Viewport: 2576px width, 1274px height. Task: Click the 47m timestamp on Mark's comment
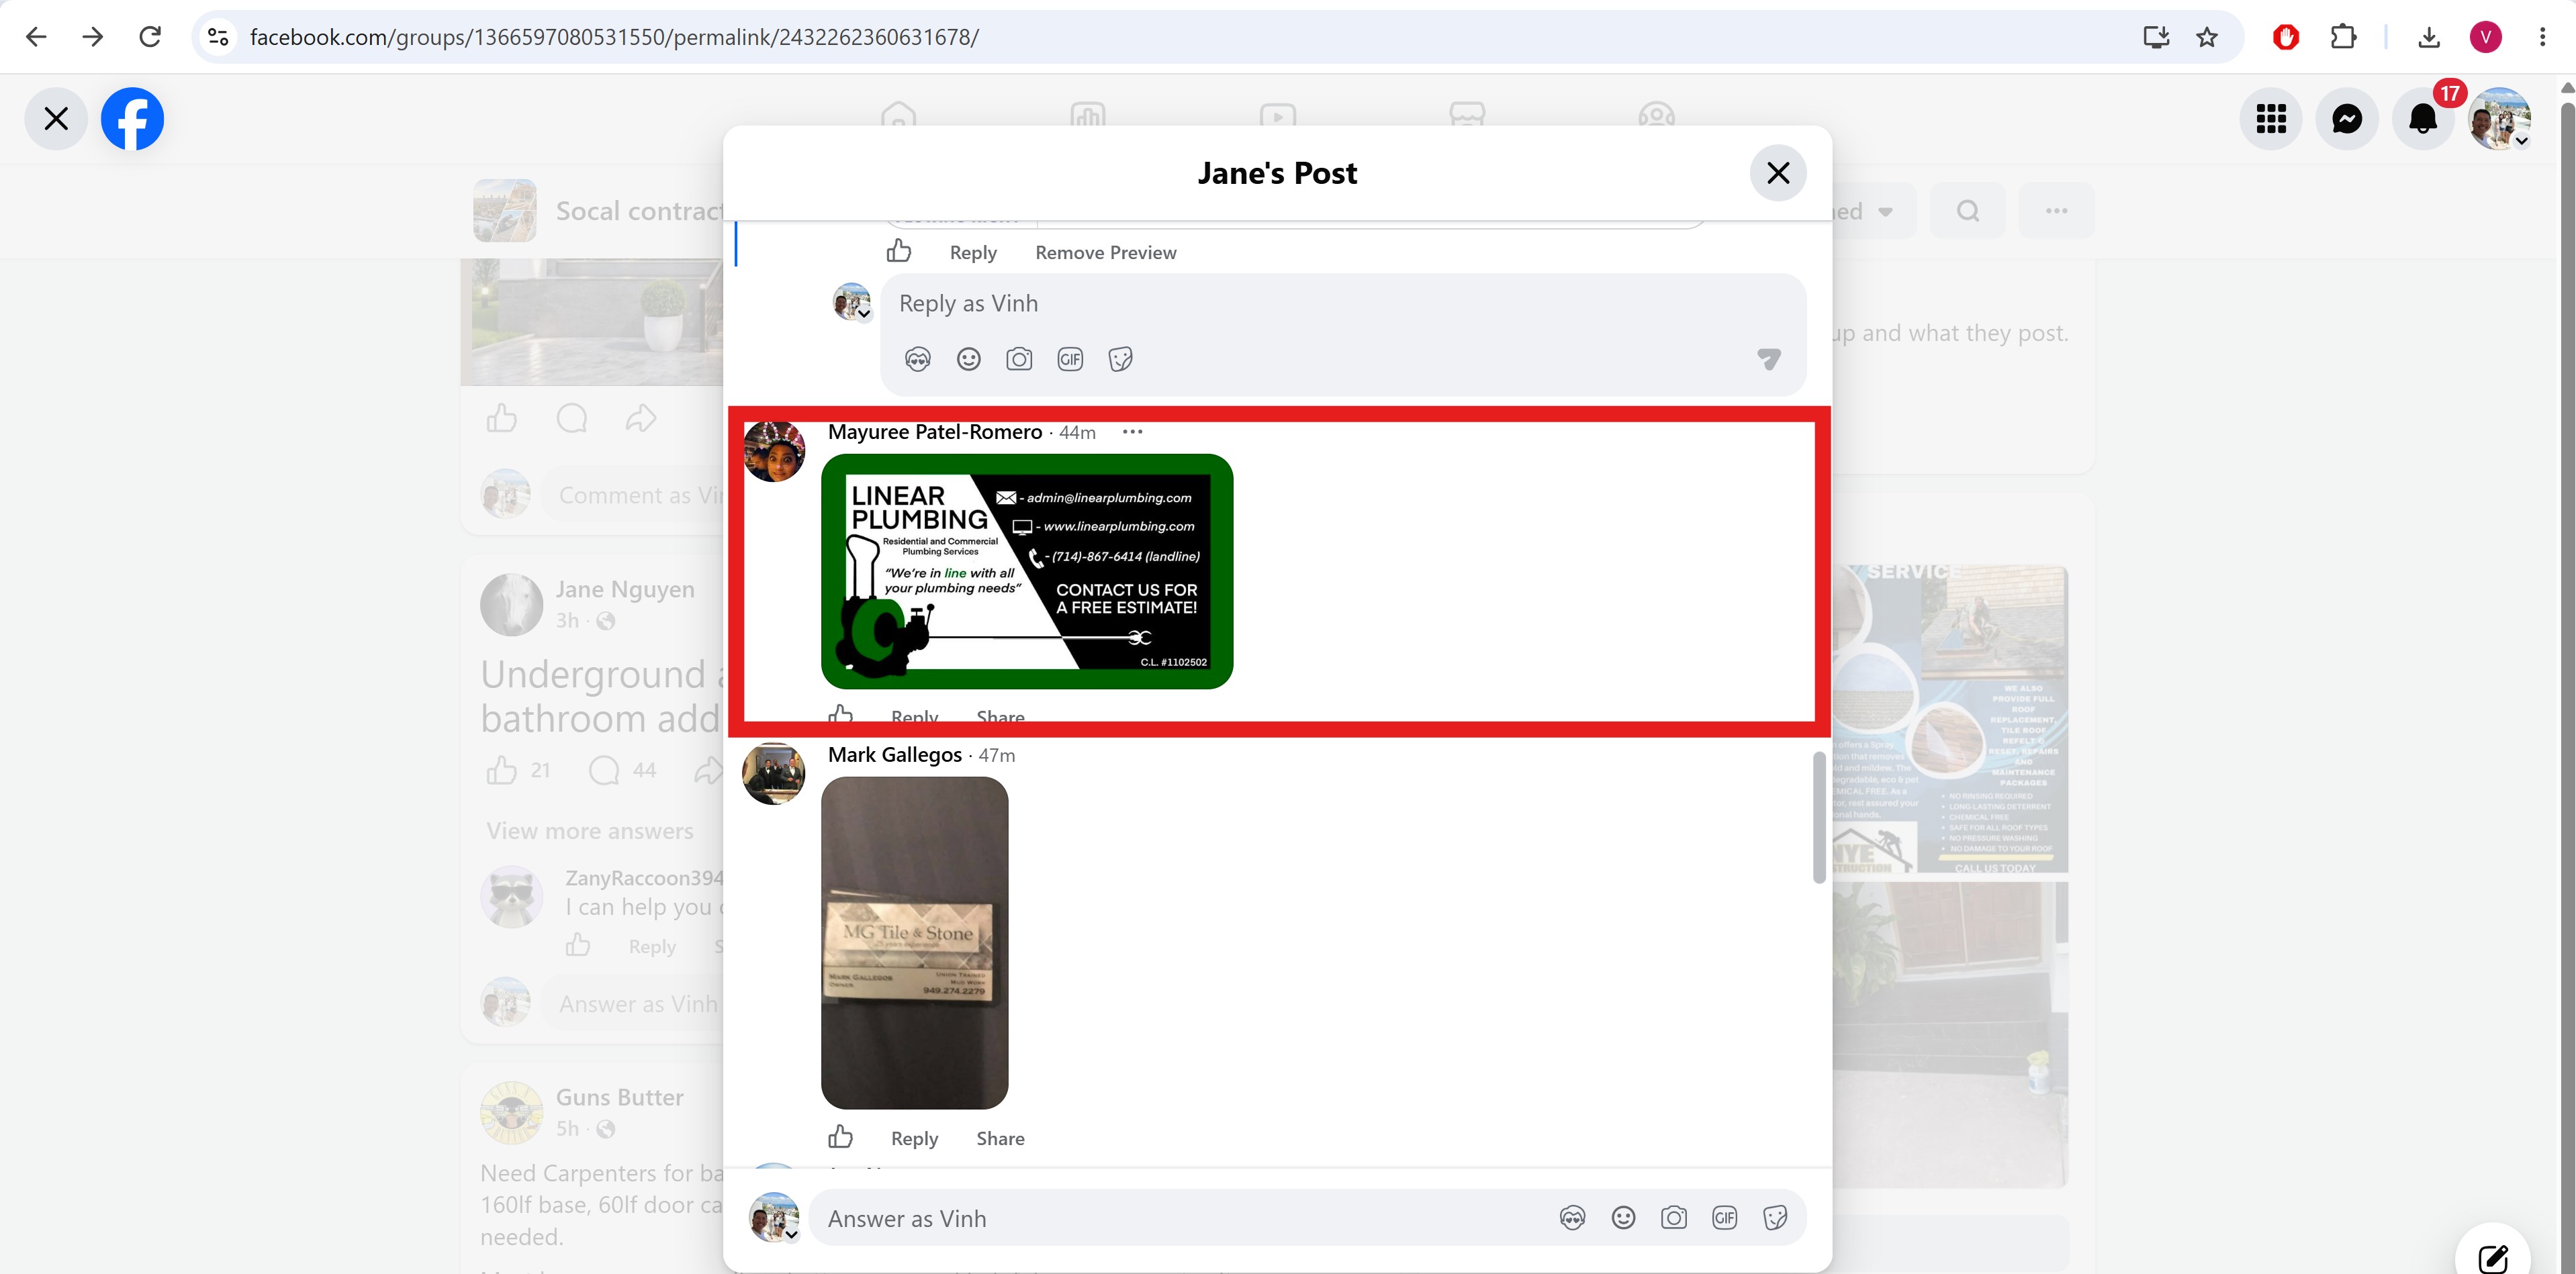point(996,755)
